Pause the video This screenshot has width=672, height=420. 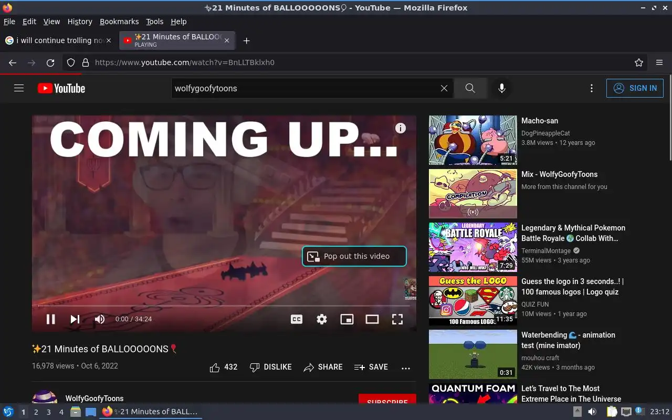[51, 319]
